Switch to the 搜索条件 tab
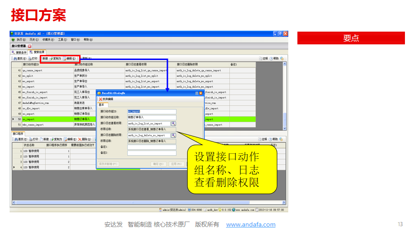The height and width of the screenshot is (233, 415). click(20, 53)
